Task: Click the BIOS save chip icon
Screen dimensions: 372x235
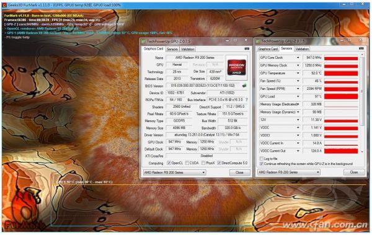Action: click(x=244, y=86)
